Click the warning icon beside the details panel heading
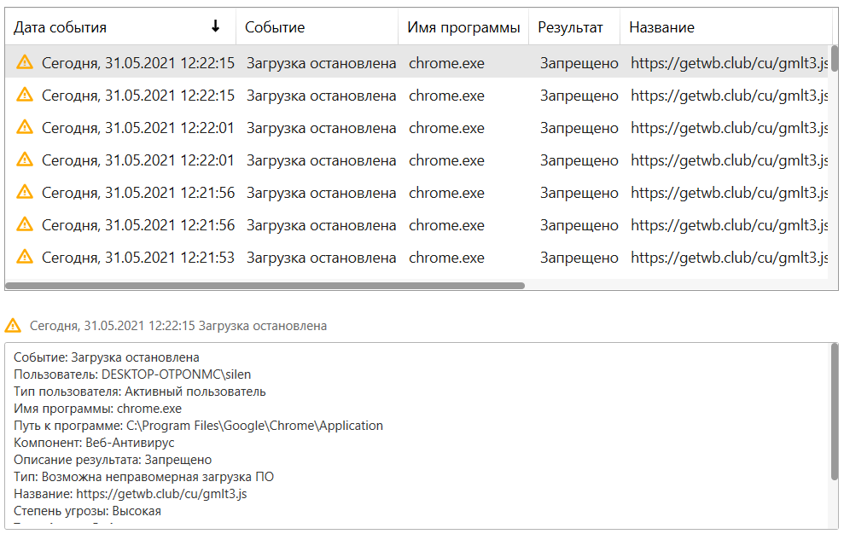The height and width of the screenshot is (534, 844). tap(13, 326)
